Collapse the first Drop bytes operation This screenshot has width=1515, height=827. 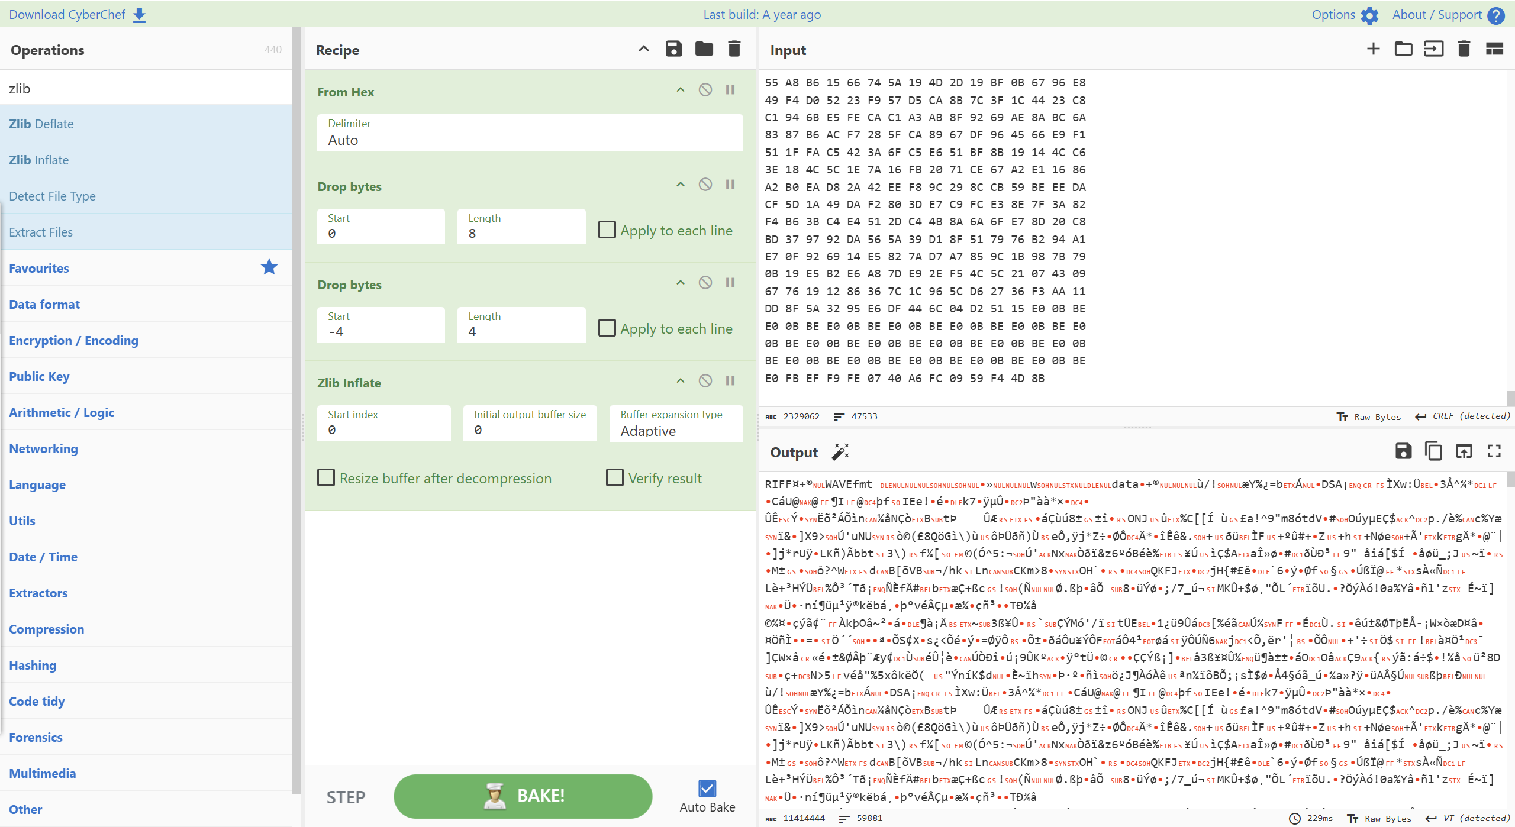[681, 185]
